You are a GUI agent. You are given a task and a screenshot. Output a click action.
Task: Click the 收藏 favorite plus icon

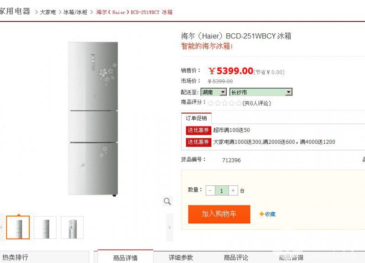click(x=262, y=214)
